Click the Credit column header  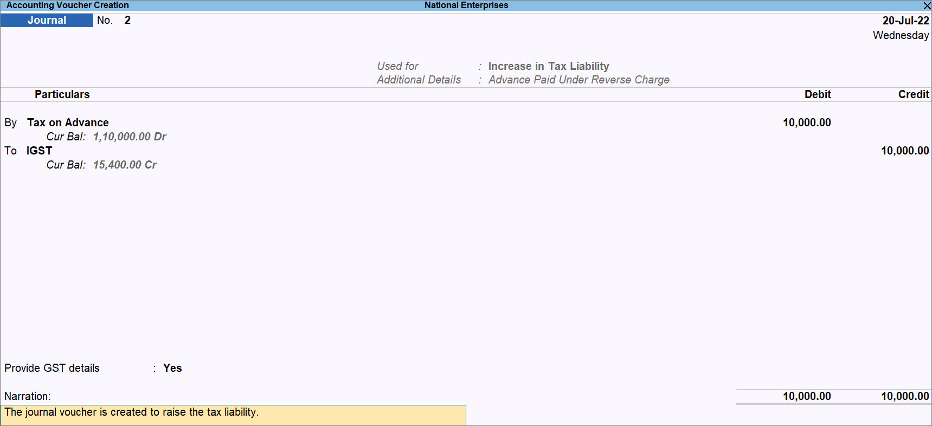[x=914, y=94]
